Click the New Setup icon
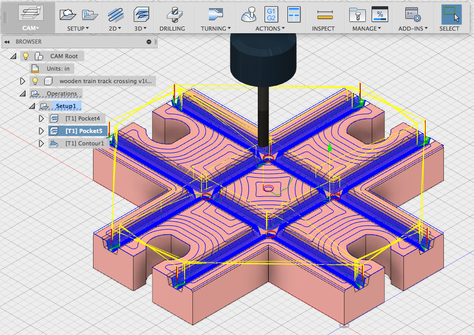 click(68, 14)
